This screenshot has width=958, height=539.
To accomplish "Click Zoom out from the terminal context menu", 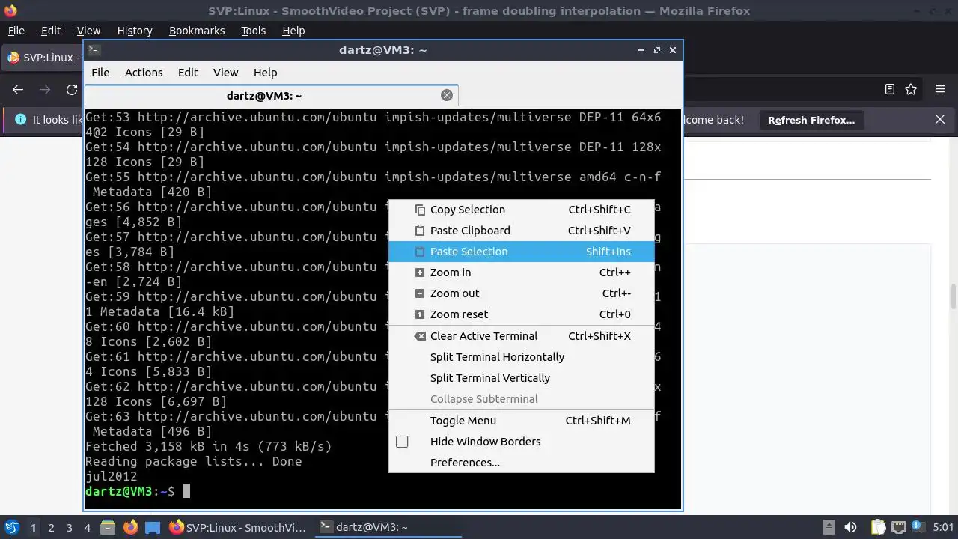I will click(x=521, y=293).
